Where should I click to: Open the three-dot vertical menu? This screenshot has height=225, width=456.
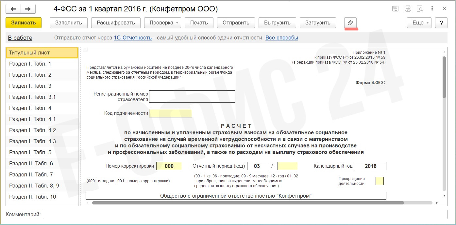(x=432, y=9)
